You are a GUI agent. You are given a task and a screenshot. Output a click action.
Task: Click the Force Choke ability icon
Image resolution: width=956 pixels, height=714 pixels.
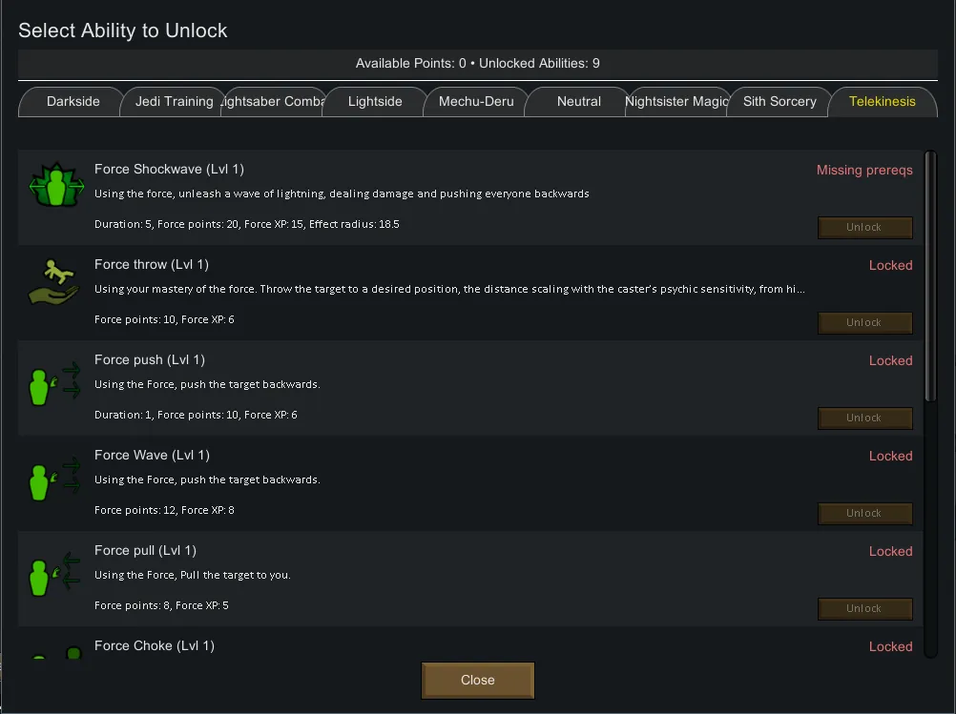point(55,653)
